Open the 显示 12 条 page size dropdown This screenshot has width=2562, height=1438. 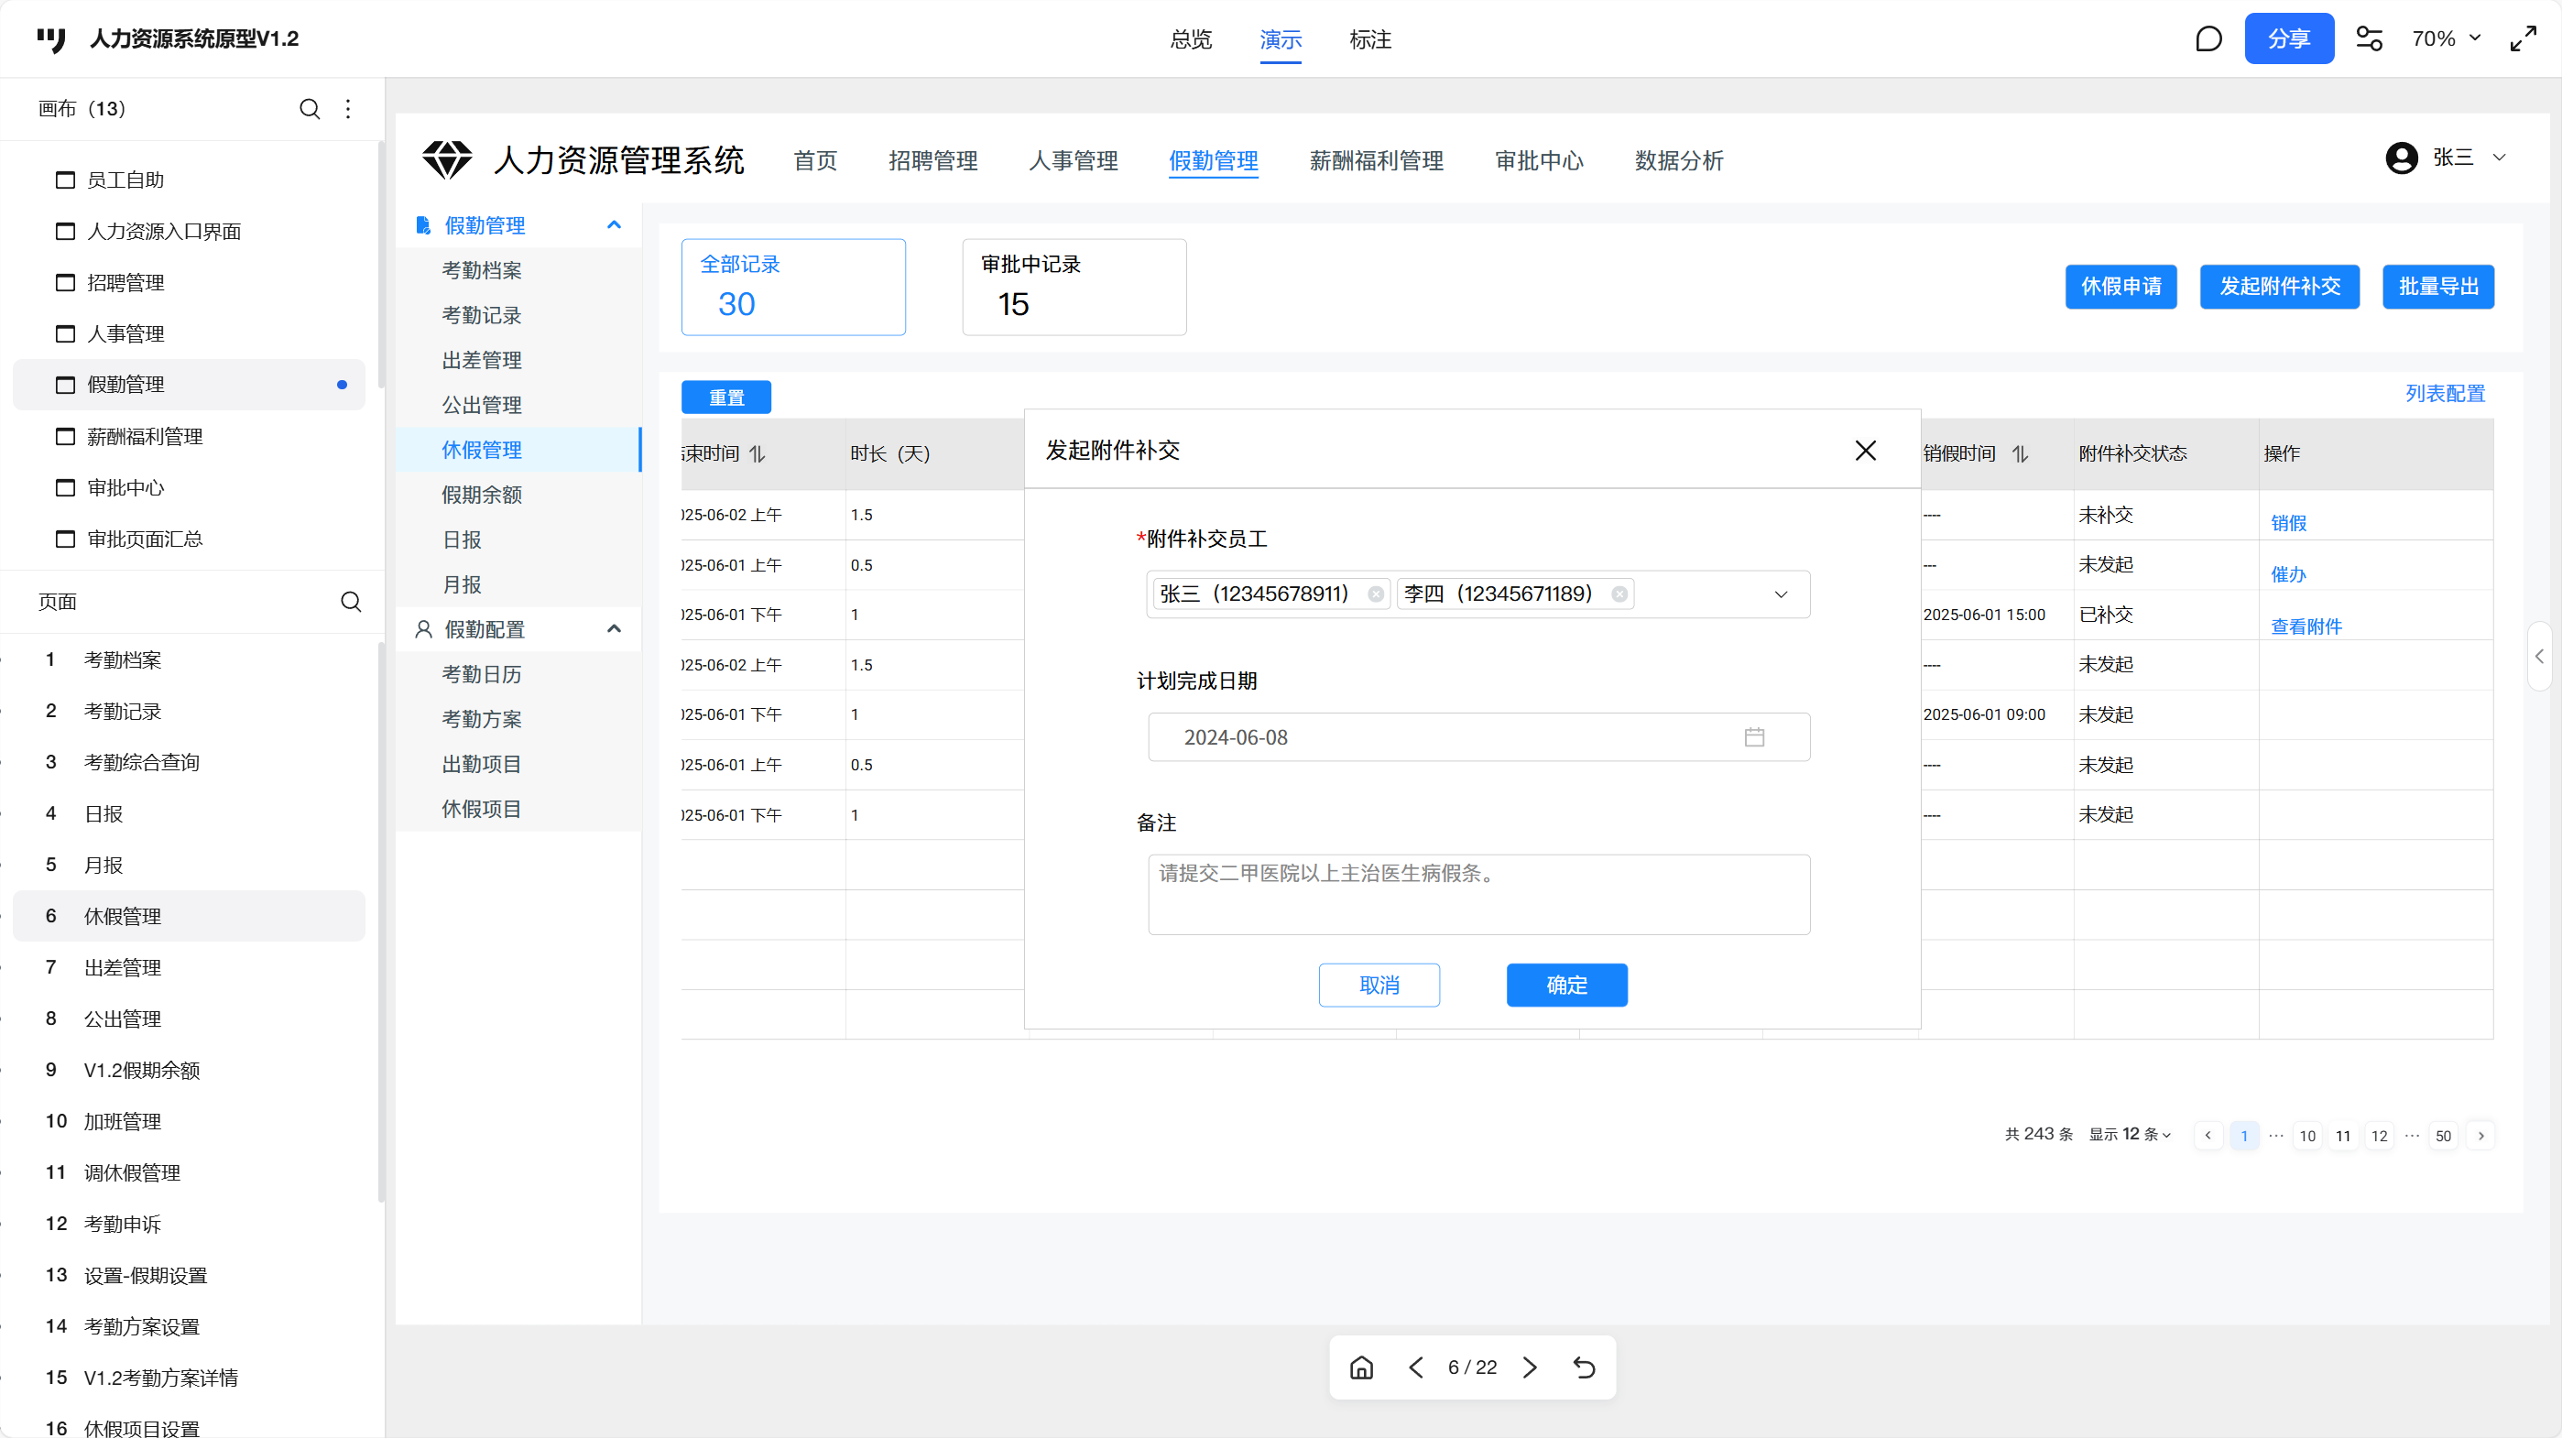click(x=2130, y=1135)
